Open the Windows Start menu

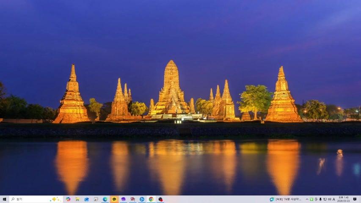pos(3,199)
